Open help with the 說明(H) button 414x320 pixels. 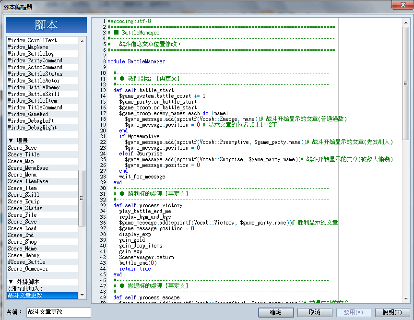point(392,312)
